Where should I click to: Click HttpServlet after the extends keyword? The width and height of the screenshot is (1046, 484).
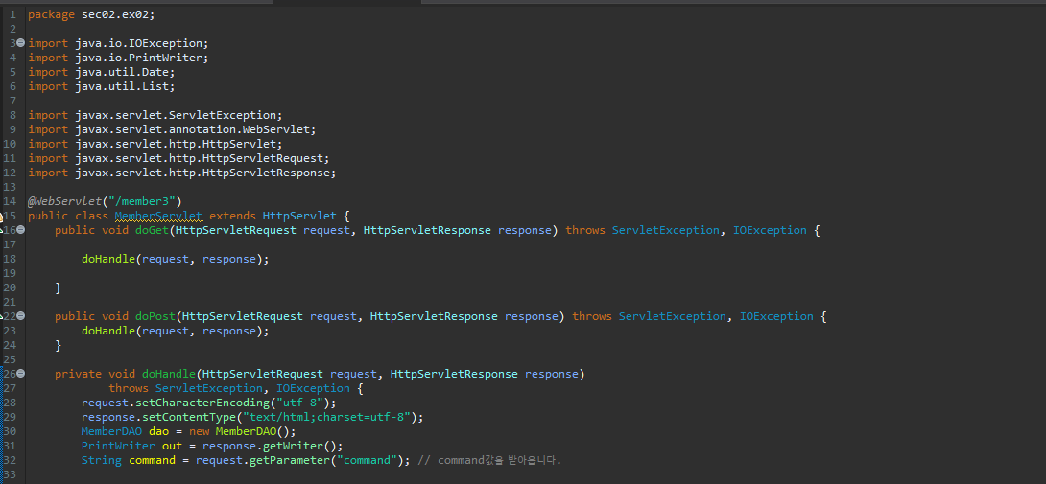coord(299,216)
